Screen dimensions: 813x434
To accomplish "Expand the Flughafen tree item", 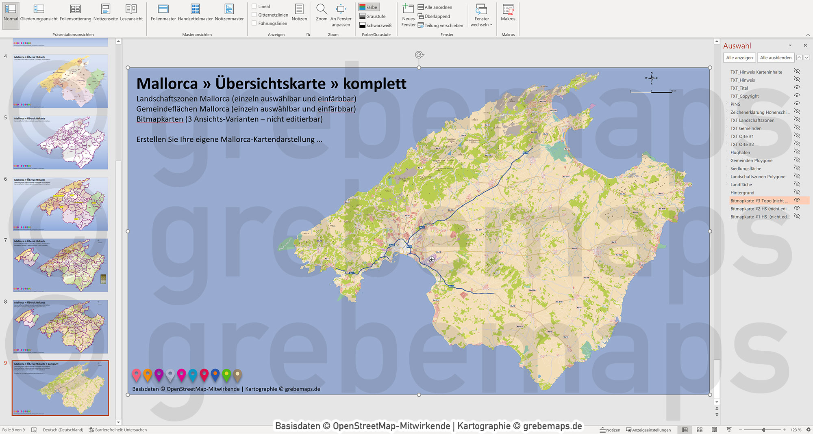I will pyautogui.click(x=726, y=152).
